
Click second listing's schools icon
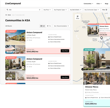point(49,66)
